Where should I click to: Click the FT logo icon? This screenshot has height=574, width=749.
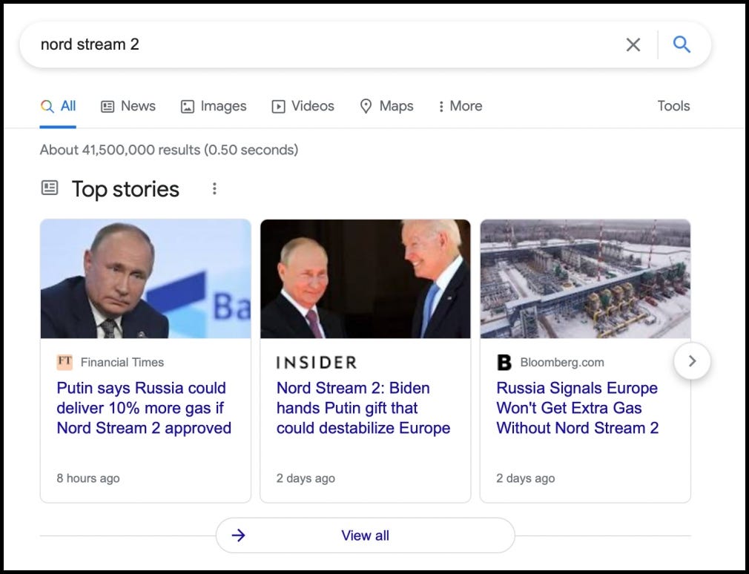point(65,362)
